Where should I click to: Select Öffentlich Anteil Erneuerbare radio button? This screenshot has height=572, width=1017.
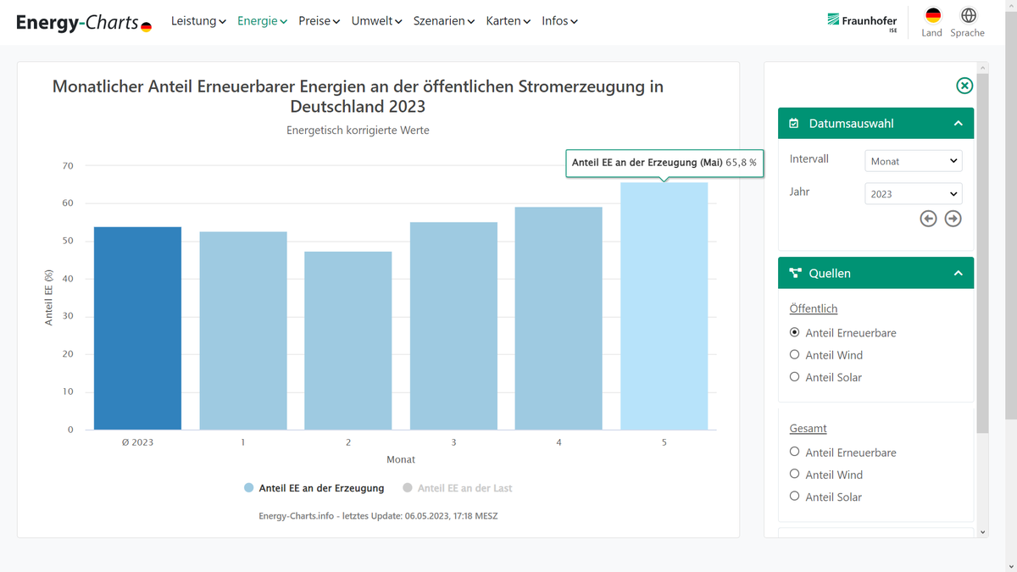pos(795,332)
